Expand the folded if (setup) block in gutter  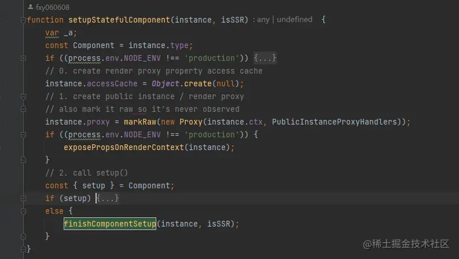click(23, 198)
